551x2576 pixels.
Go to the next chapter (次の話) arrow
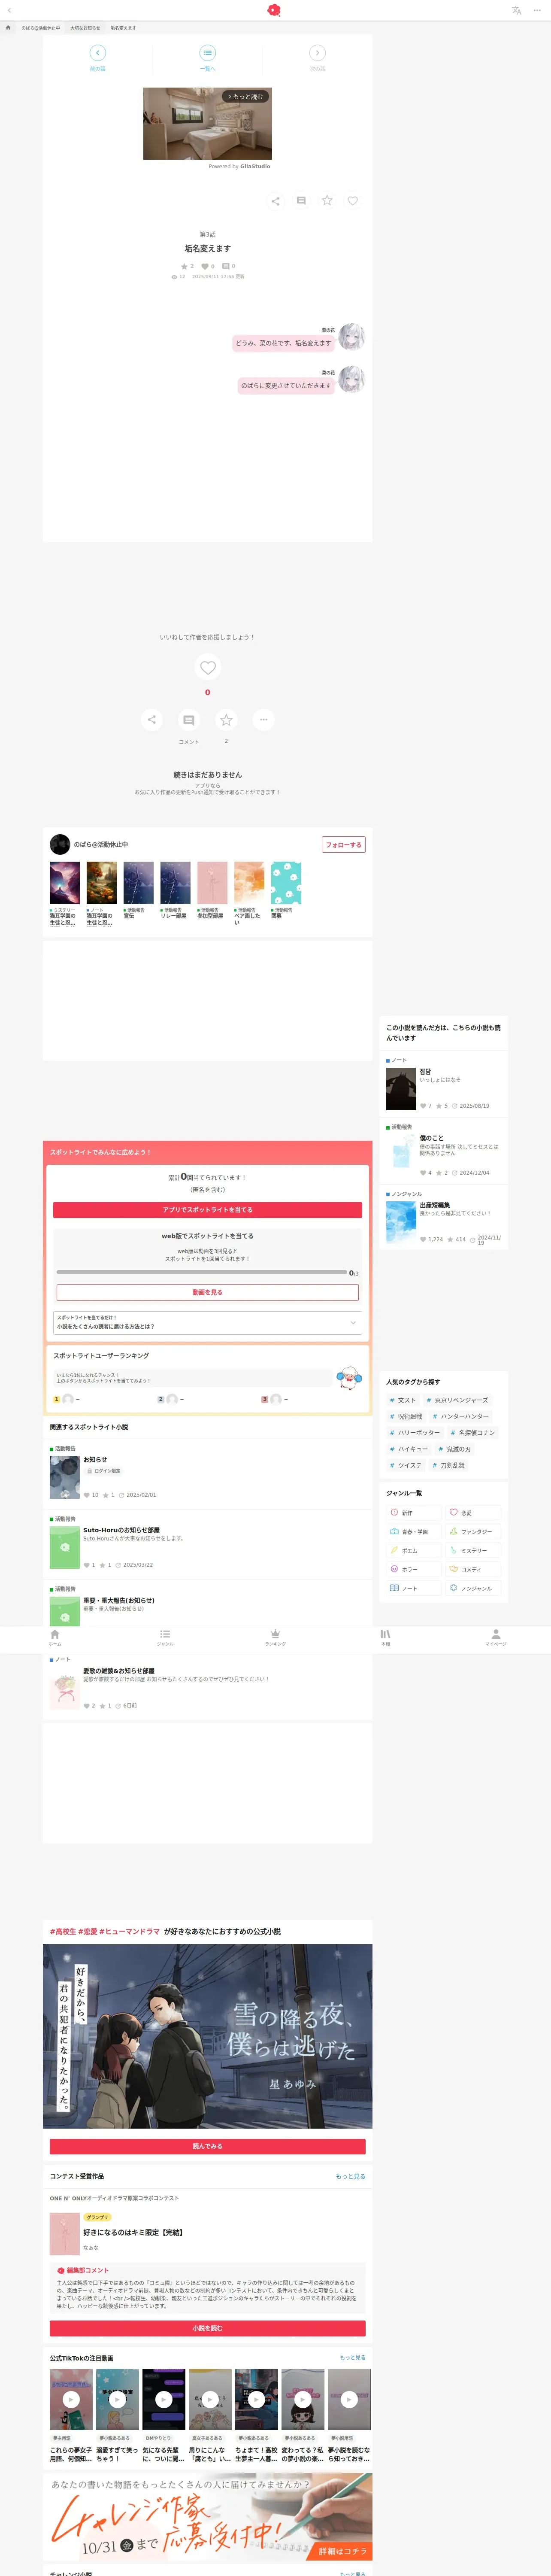[317, 53]
